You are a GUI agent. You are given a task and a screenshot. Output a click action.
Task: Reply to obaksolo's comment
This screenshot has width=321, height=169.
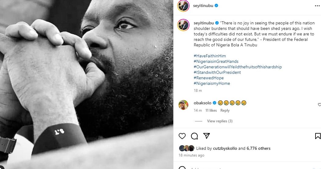(225, 110)
